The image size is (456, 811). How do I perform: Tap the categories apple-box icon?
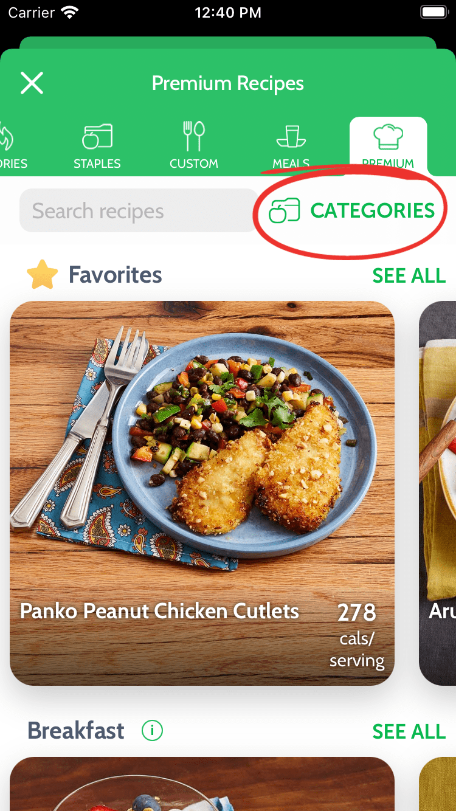[284, 211]
